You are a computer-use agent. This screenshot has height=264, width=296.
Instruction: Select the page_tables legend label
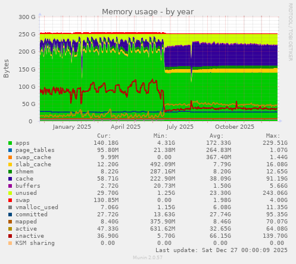(35, 150)
